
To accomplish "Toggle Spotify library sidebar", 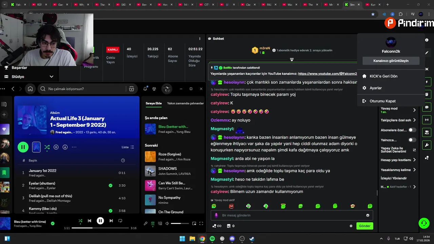I will tap(4, 104).
